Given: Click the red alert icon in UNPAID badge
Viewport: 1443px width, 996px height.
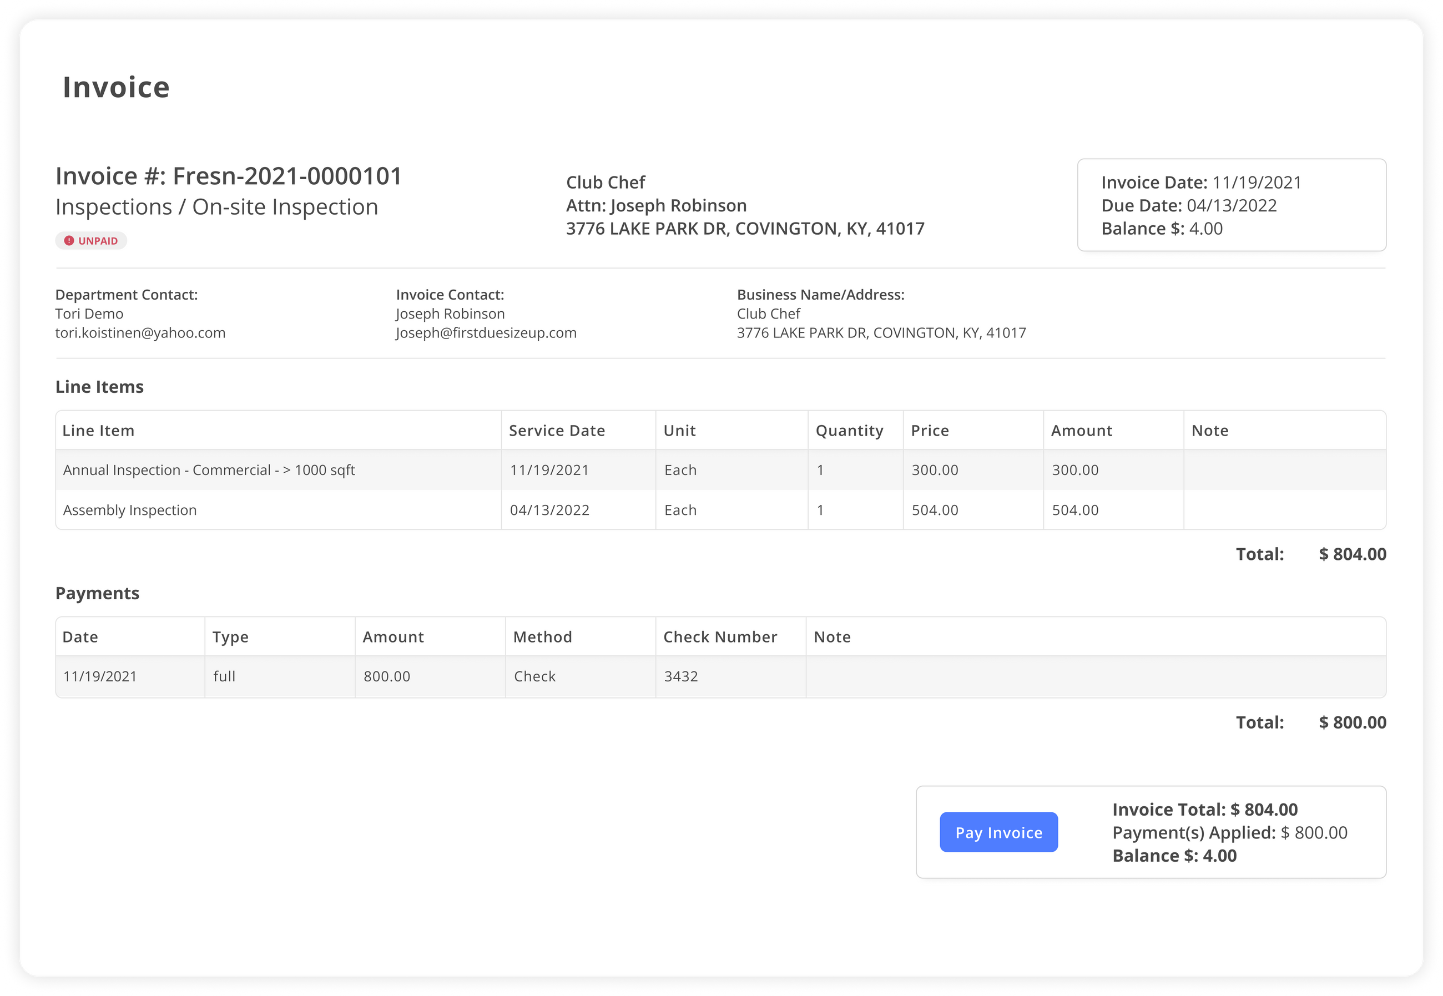Looking at the screenshot, I should (69, 240).
